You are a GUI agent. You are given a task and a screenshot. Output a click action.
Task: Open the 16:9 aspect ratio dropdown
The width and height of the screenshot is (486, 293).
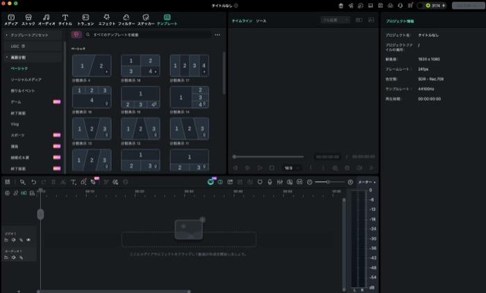[x=292, y=168]
